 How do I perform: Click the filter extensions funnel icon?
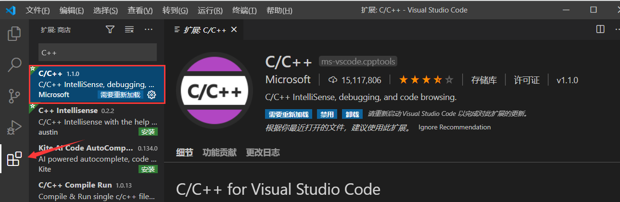tap(110, 30)
